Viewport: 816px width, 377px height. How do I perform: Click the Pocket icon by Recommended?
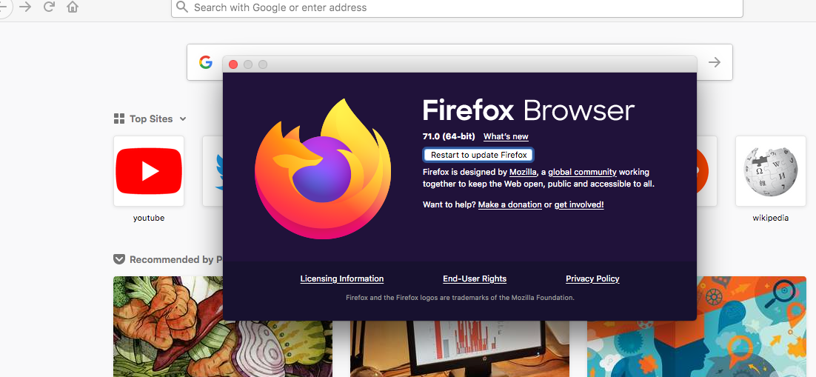pos(119,258)
